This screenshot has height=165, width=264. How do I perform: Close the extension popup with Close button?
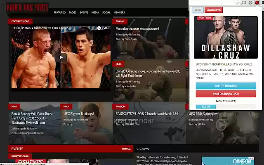point(198,10)
